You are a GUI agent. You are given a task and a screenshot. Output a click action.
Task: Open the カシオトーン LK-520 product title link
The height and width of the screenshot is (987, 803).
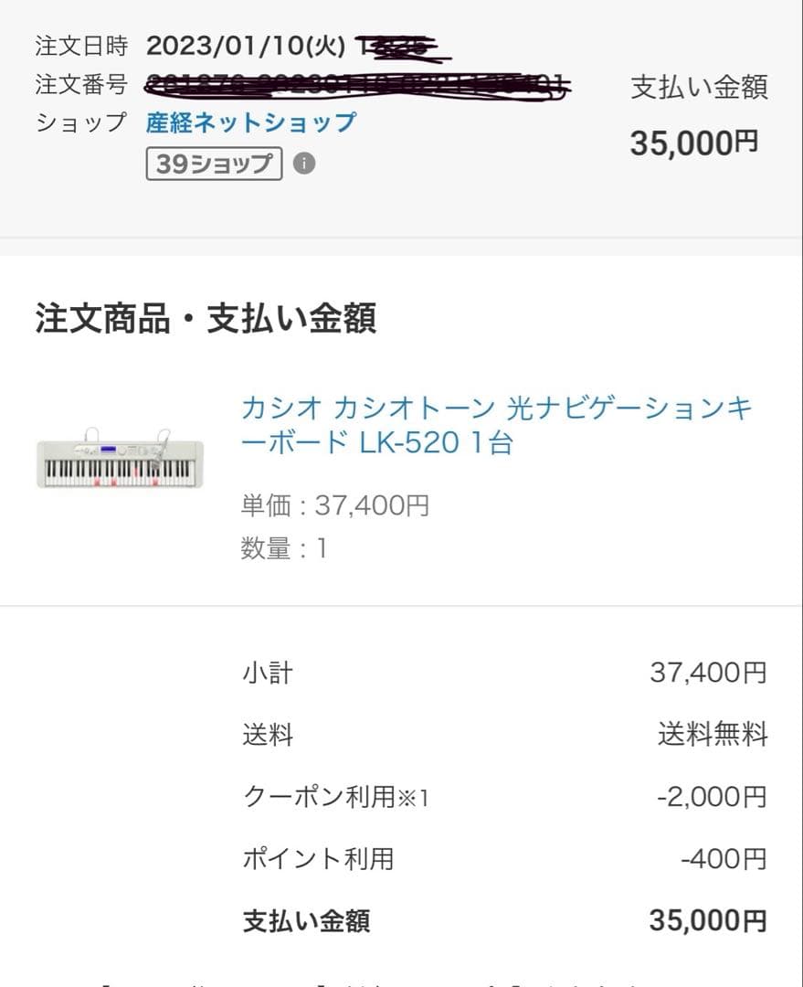tap(496, 425)
